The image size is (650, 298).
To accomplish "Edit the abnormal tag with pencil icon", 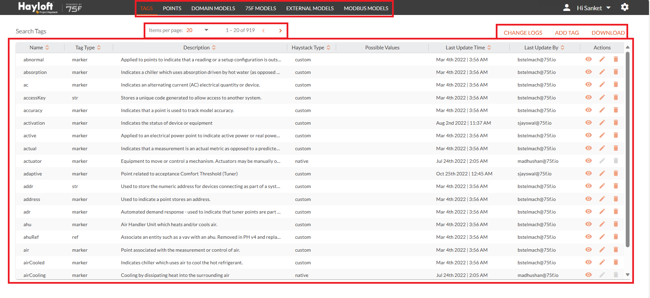I will (602, 59).
